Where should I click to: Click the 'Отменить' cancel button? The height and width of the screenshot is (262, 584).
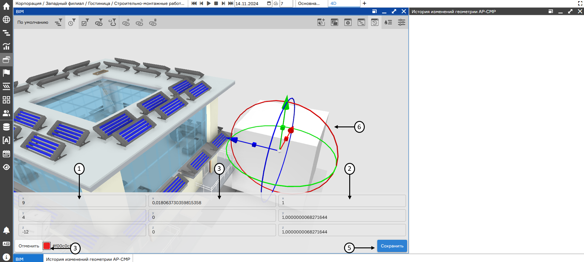pos(29,246)
